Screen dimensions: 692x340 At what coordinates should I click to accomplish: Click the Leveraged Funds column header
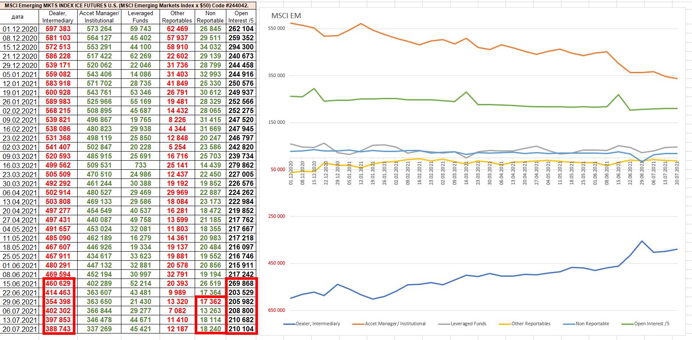140,17
